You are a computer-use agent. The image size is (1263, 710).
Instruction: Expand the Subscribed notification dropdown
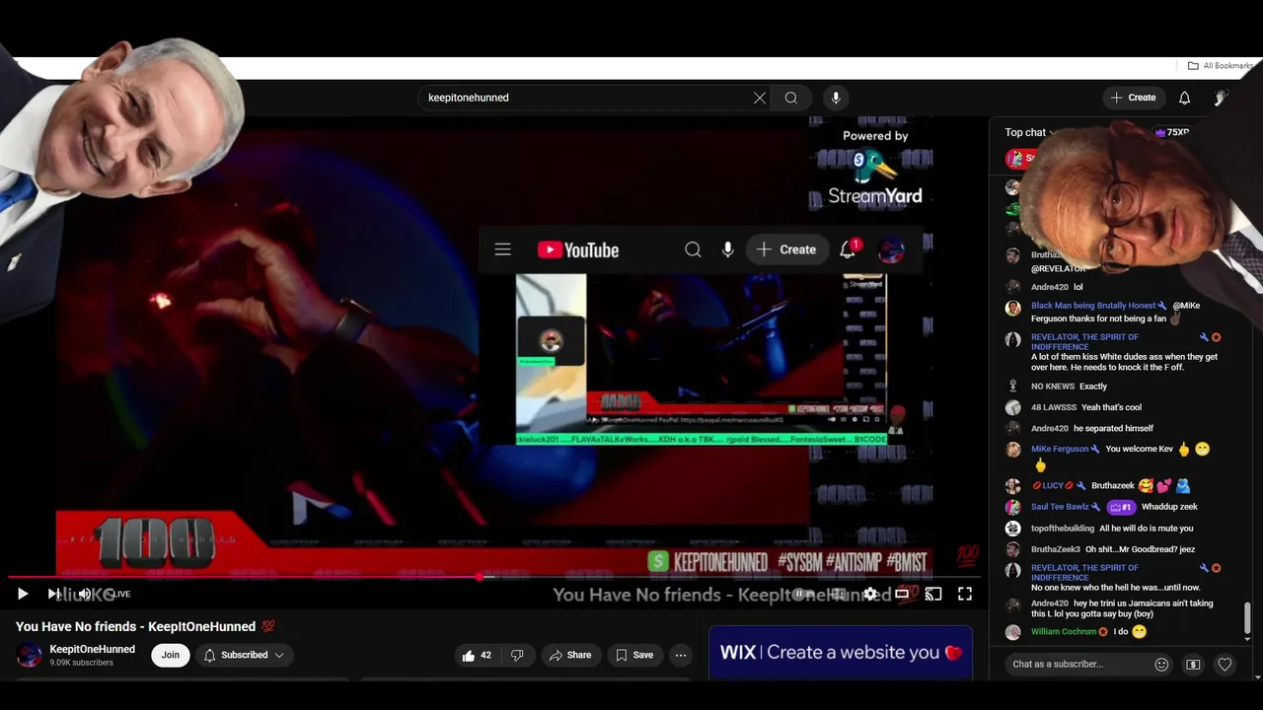pos(244,655)
